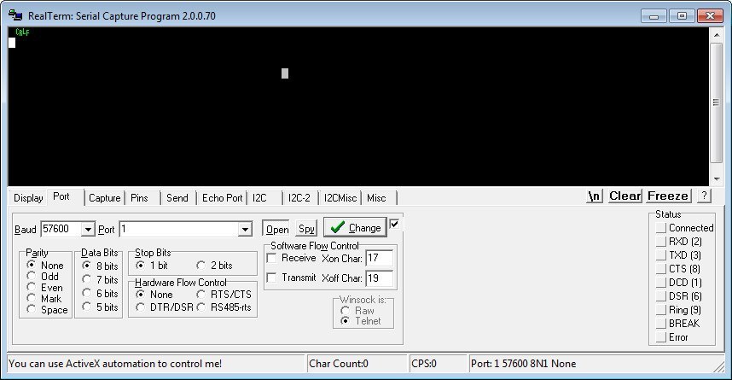Enable Receive software flow control
This screenshot has width=732, height=380.
pos(271,258)
